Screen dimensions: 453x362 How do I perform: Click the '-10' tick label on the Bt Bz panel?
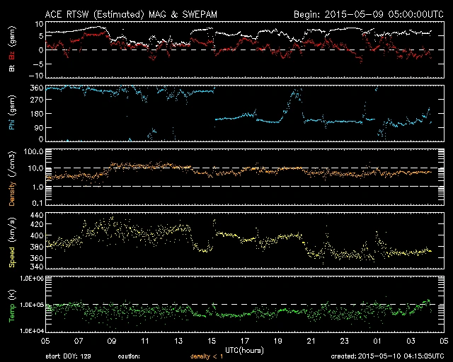point(36,76)
